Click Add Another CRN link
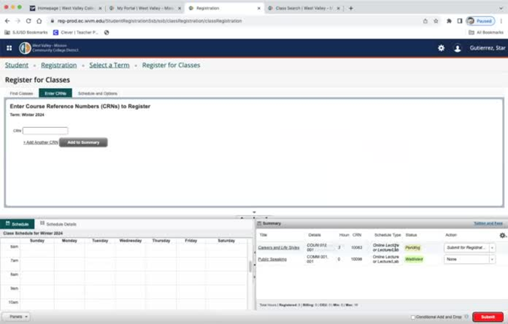Image resolution: width=508 pixels, height=324 pixels. [x=41, y=142]
